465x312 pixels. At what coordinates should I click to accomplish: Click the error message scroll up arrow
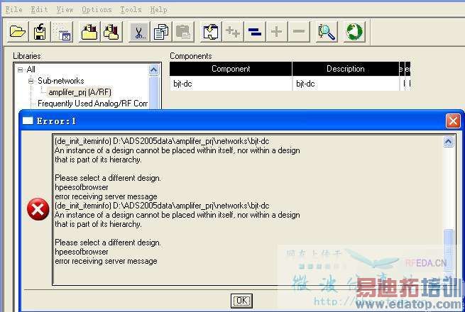448,142
